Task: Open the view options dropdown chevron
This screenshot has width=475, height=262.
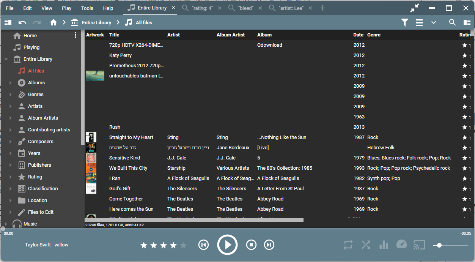Action: [434, 22]
